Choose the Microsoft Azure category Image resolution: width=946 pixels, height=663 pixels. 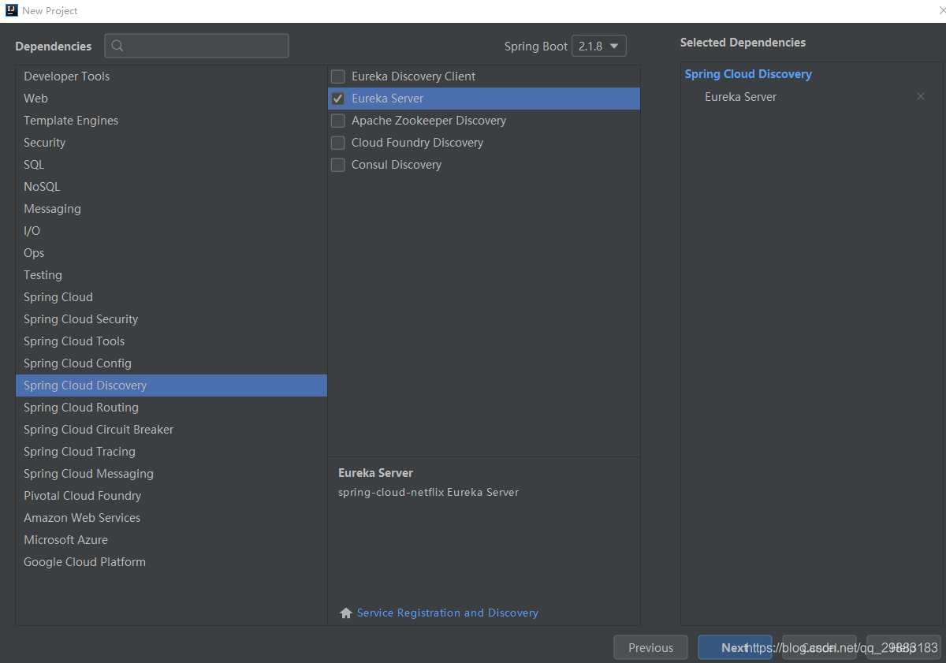171,540
